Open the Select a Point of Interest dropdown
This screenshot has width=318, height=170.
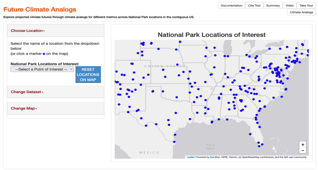pyautogui.click(x=42, y=69)
